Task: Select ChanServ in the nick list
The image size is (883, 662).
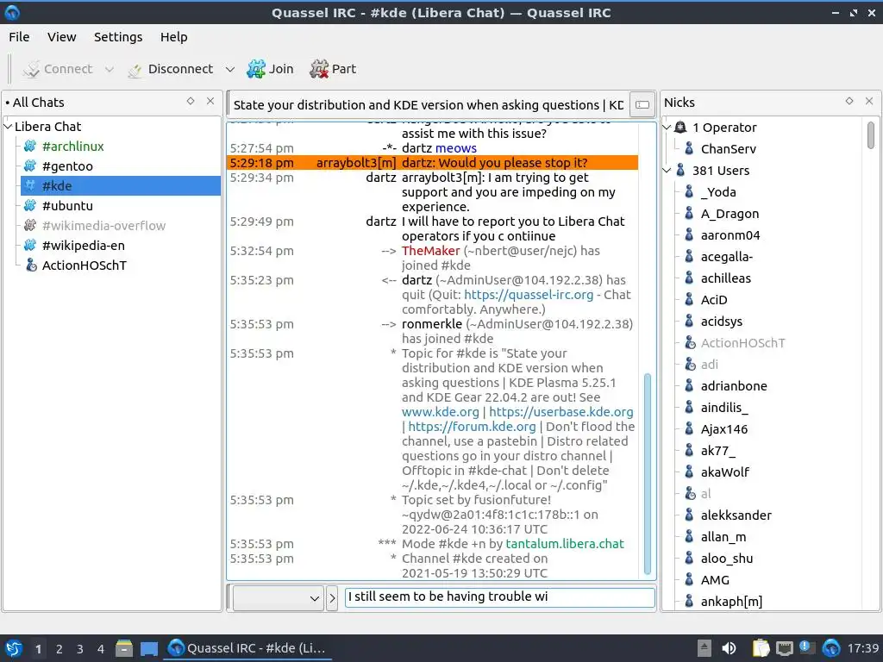Action: coord(728,149)
